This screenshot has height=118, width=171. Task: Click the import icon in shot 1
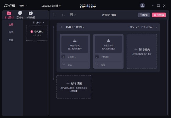[75, 41]
